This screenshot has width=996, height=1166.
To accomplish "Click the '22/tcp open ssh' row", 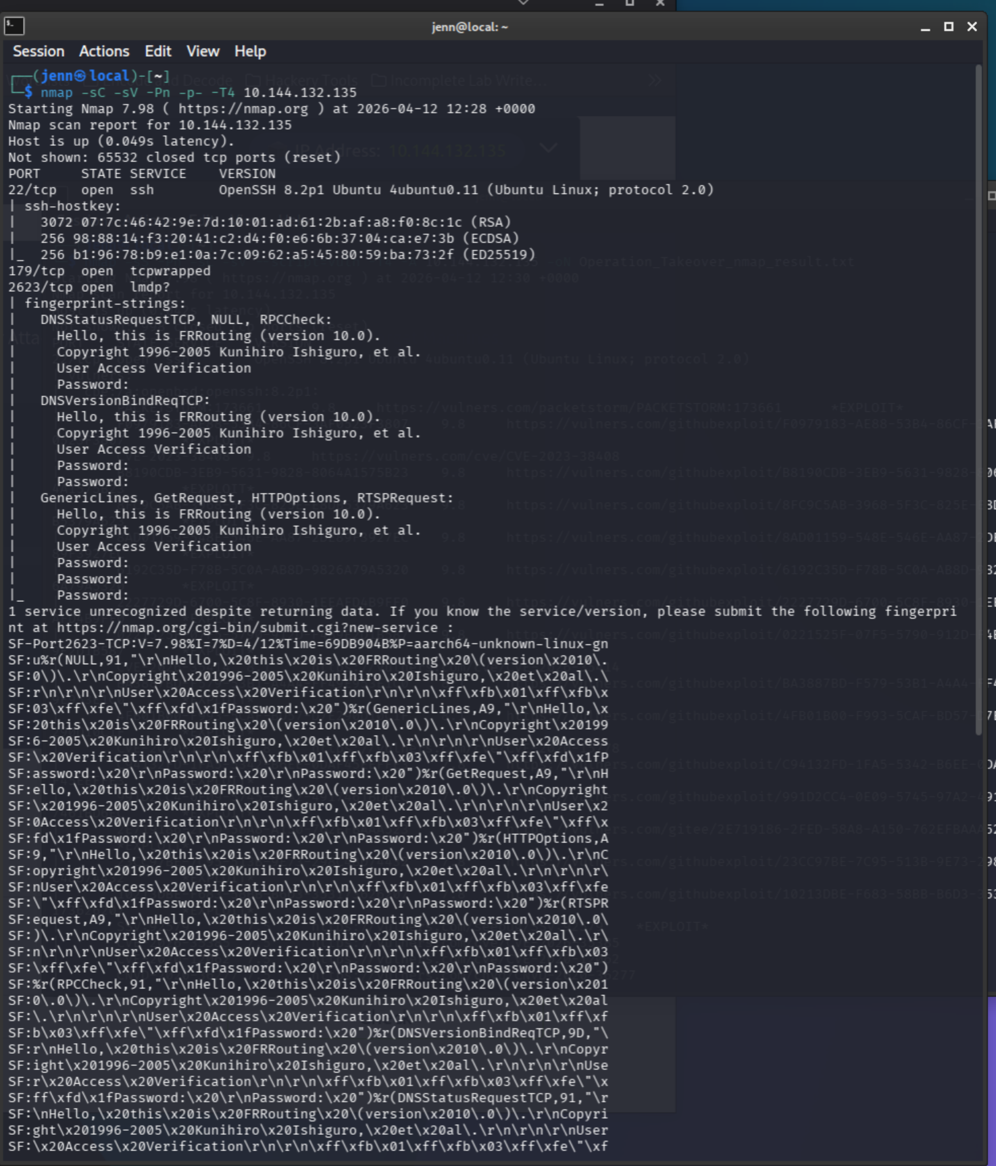I will coord(361,190).
